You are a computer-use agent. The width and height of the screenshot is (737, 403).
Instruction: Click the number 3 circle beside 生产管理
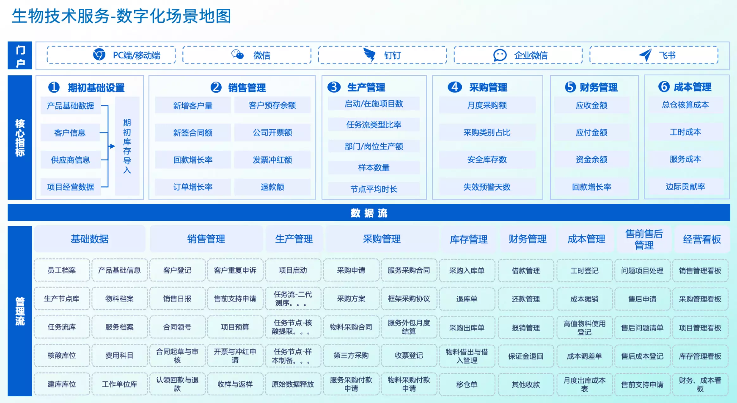[x=334, y=87]
